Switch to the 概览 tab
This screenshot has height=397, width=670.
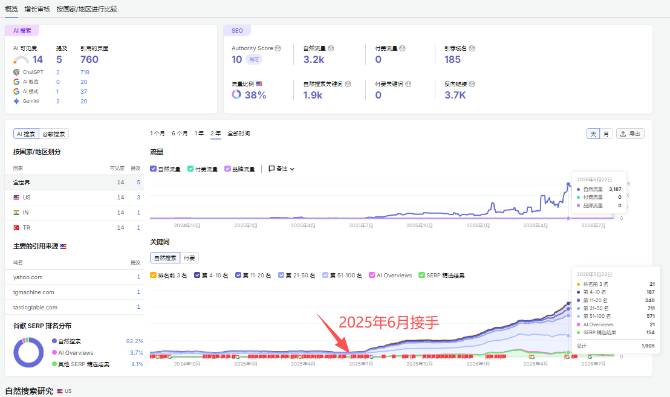pyautogui.click(x=11, y=9)
